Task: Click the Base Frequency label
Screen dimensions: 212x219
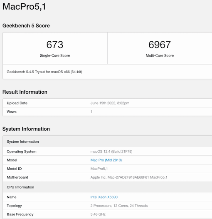Action: (x=20, y=214)
